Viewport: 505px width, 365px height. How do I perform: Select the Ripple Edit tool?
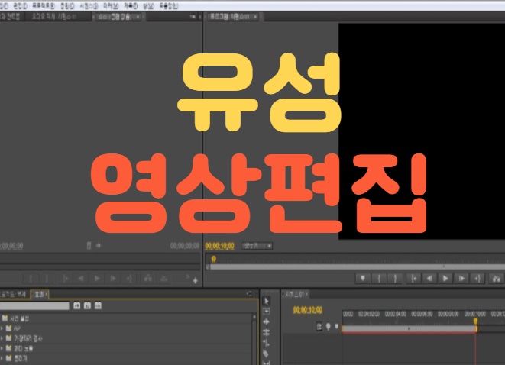pyautogui.click(x=267, y=321)
